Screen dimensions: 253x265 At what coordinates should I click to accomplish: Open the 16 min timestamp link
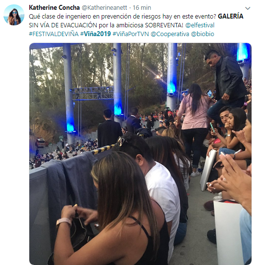click(x=142, y=8)
